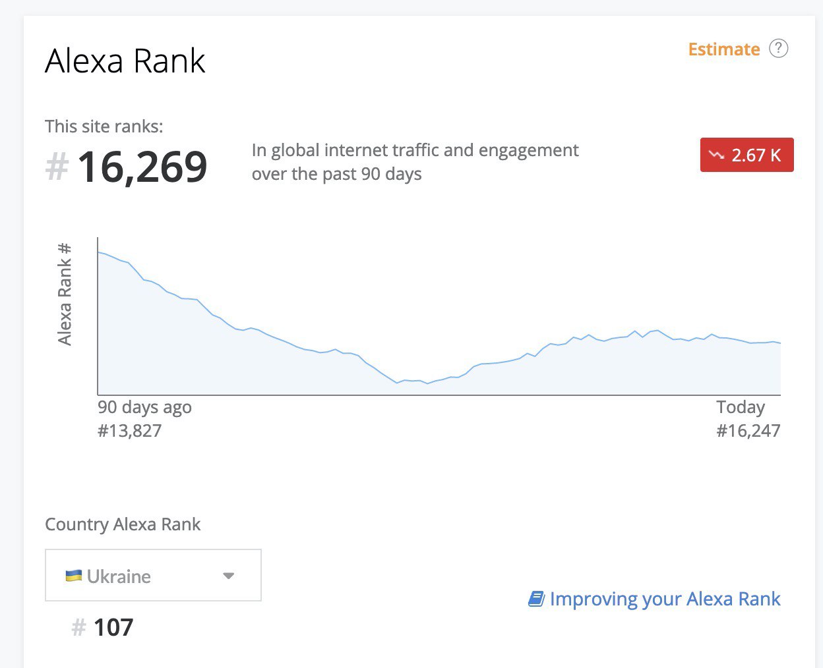Image resolution: width=823 pixels, height=668 pixels.
Task: Click the downward trend icon in red badge
Action: 716,155
